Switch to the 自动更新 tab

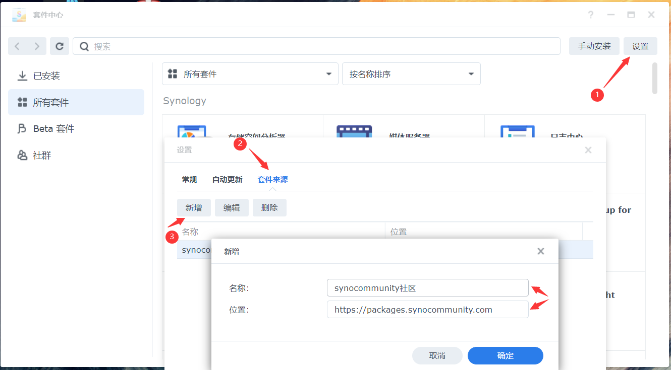(227, 180)
